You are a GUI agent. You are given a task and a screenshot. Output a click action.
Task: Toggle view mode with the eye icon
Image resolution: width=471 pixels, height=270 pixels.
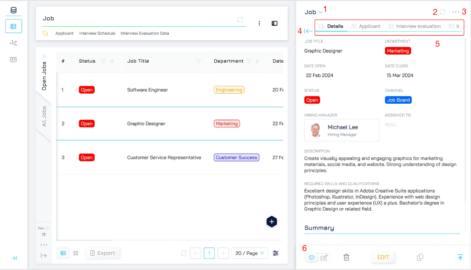pos(311,257)
